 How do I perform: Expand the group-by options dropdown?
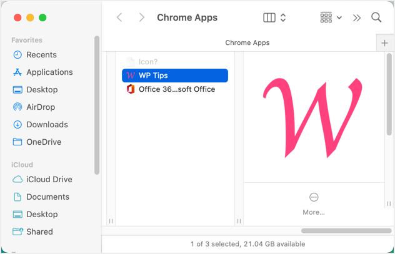tap(331, 17)
